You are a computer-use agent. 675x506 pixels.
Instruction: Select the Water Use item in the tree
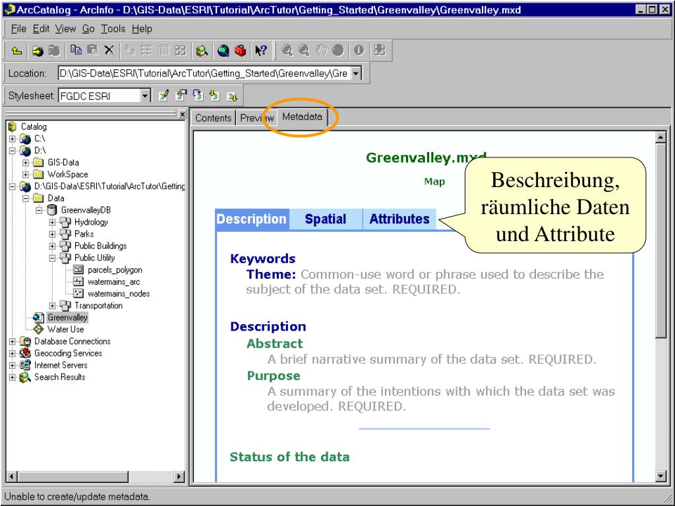coord(65,329)
